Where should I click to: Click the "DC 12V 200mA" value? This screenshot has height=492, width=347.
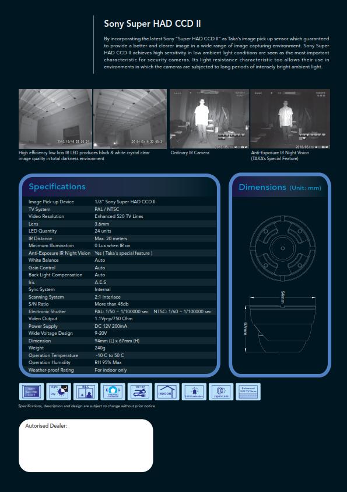pos(111,326)
